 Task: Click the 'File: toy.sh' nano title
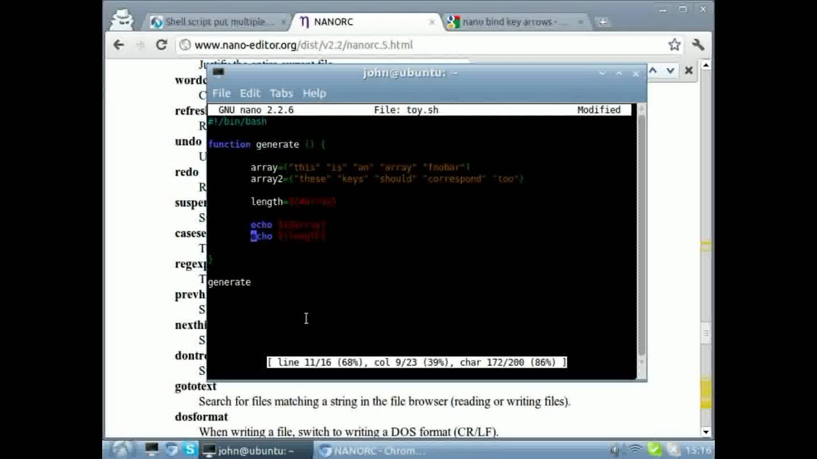406,110
